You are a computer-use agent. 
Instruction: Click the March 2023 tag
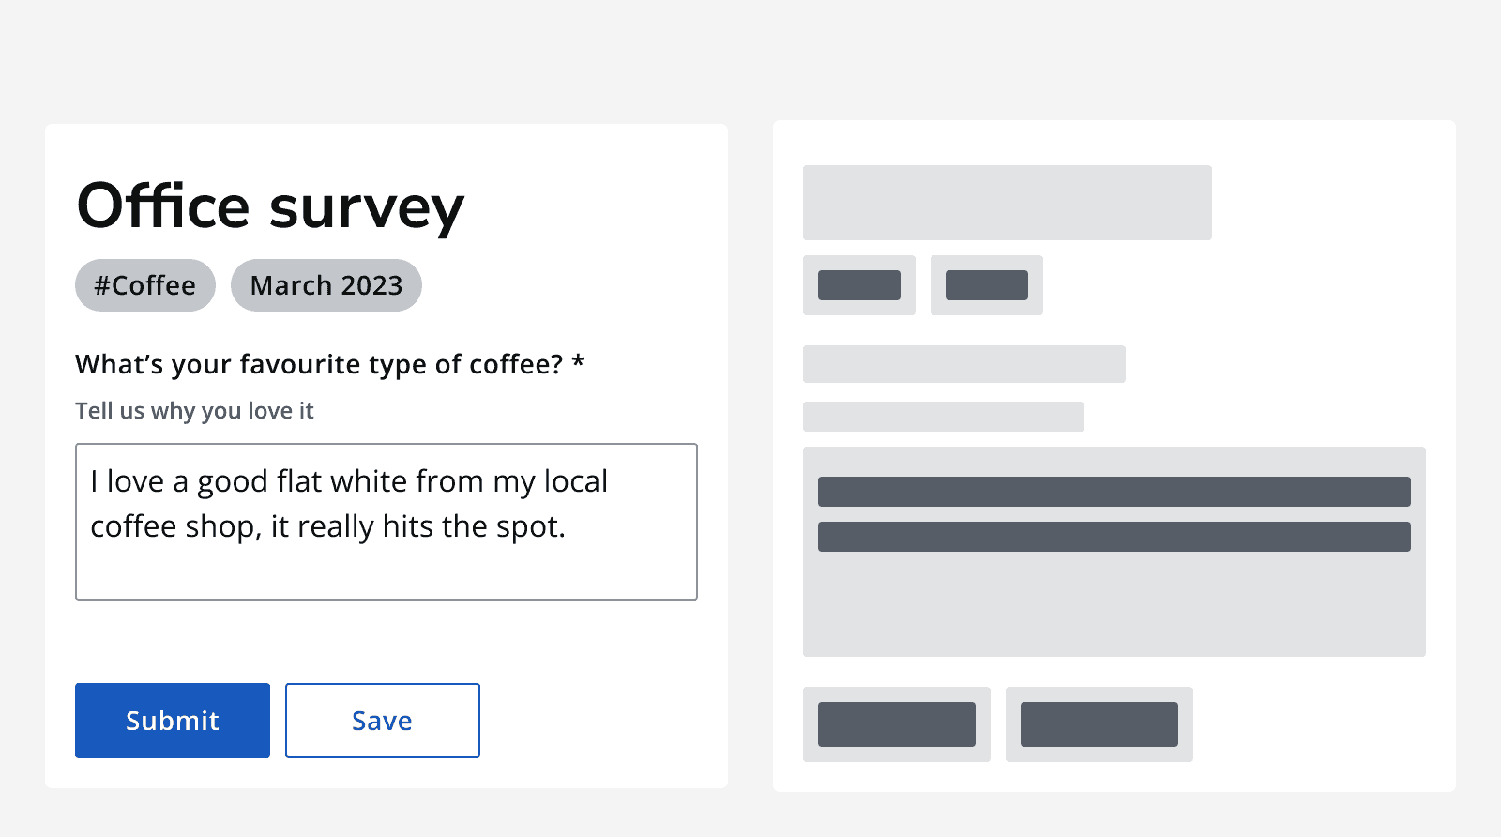pos(326,285)
